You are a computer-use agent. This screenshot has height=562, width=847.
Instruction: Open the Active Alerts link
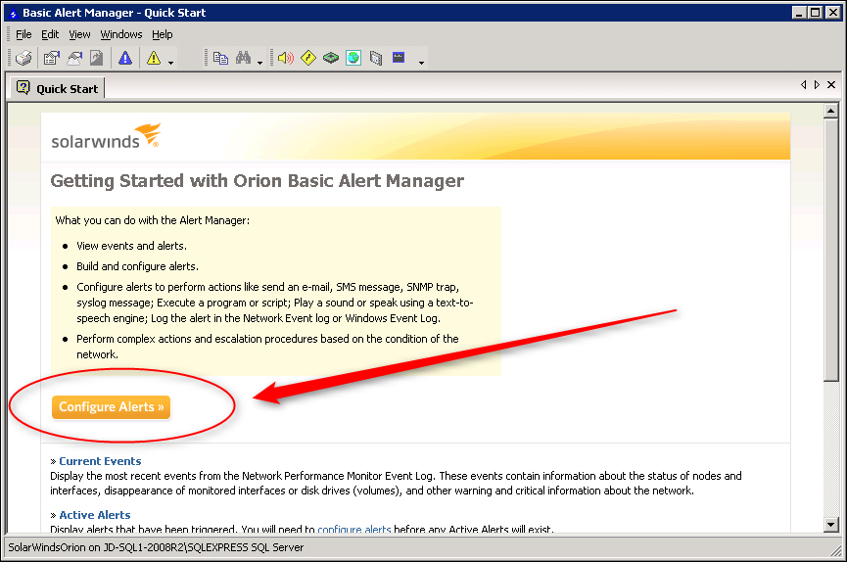tap(95, 515)
